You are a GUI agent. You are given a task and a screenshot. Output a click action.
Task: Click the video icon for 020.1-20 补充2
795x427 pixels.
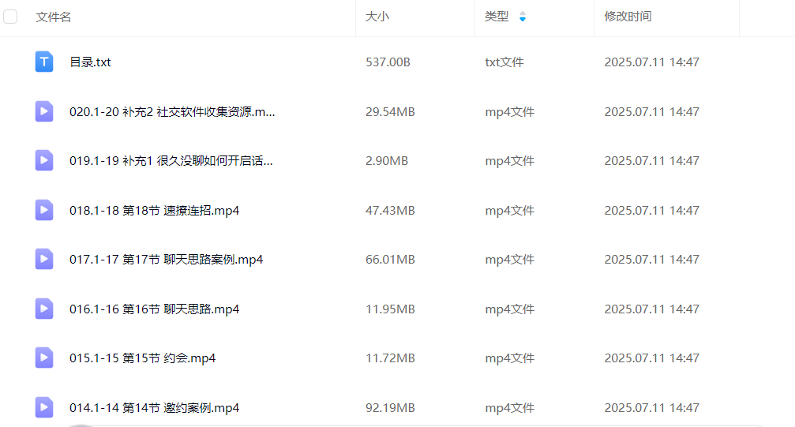click(44, 111)
